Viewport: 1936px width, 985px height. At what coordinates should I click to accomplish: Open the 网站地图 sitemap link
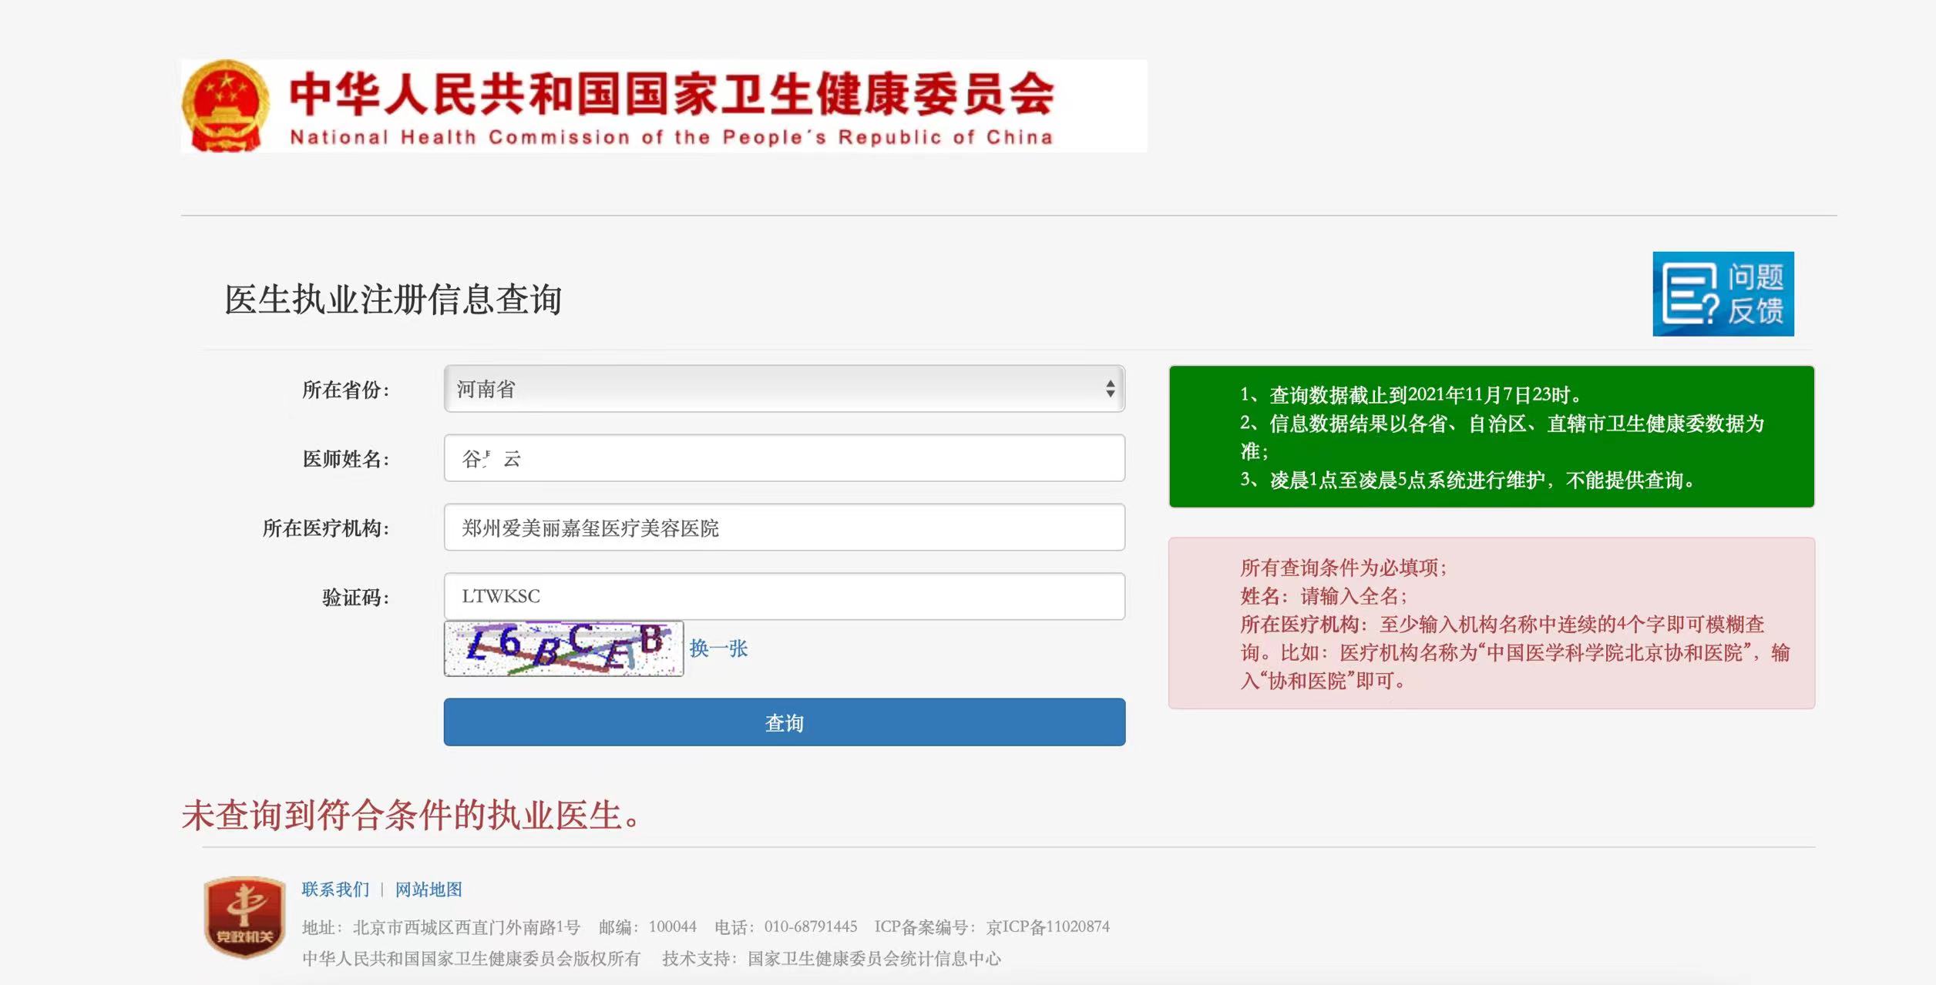429,890
